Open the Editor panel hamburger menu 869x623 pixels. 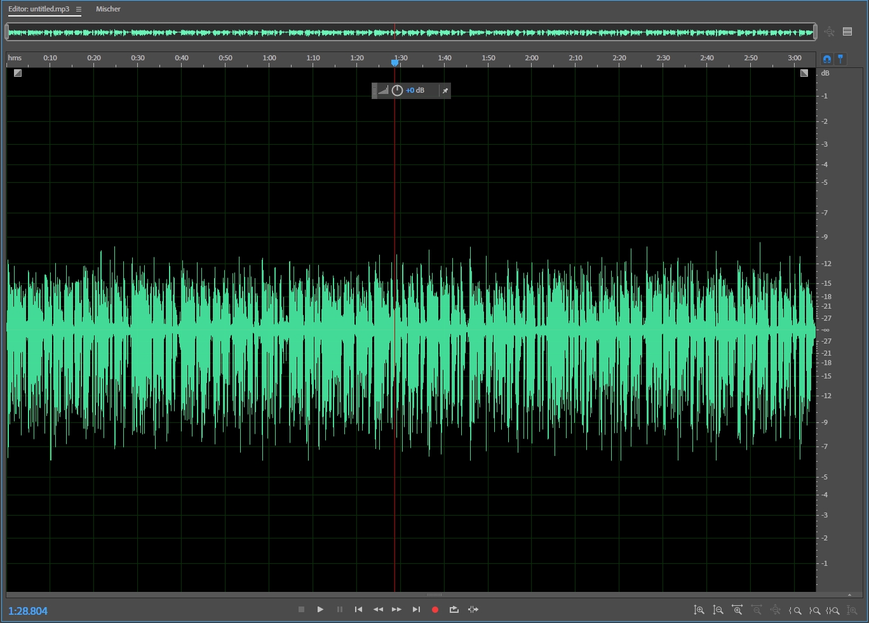[x=79, y=10]
